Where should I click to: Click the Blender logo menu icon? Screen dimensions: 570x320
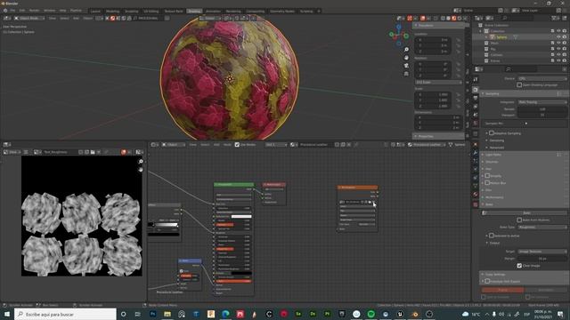click(5, 11)
